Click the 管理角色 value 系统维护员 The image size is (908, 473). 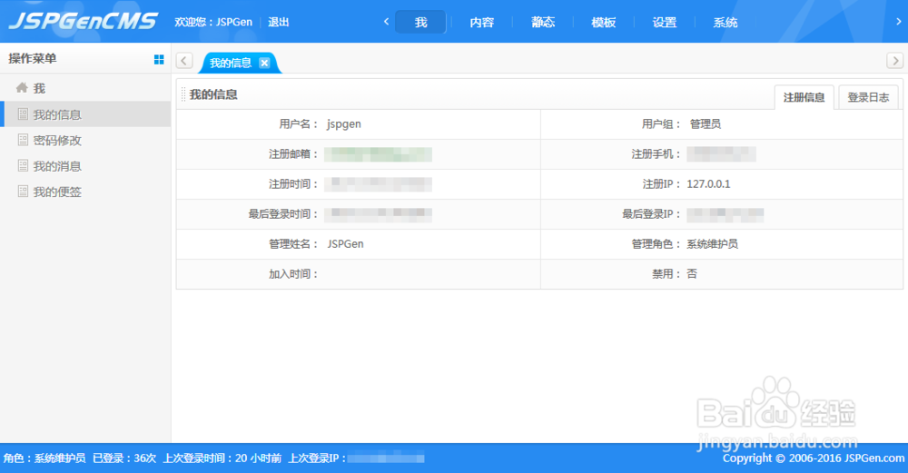712,243
